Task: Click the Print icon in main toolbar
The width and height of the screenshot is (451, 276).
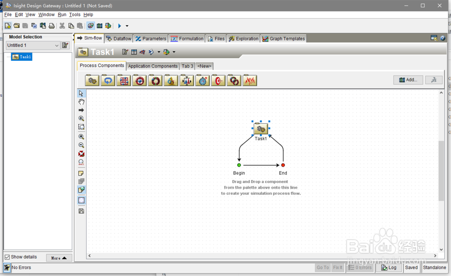Action: [52, 26]
